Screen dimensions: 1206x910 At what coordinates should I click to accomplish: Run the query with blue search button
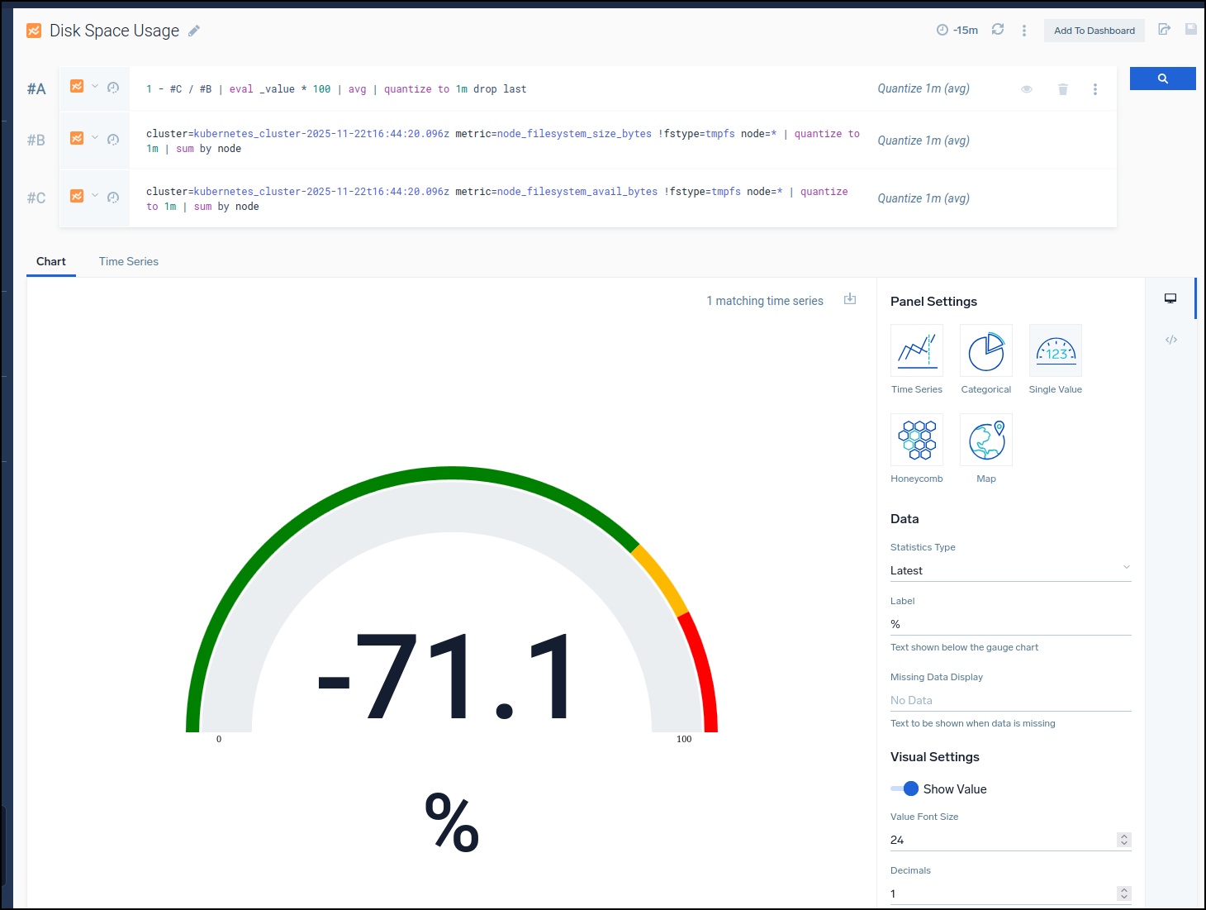(1162, 79)
